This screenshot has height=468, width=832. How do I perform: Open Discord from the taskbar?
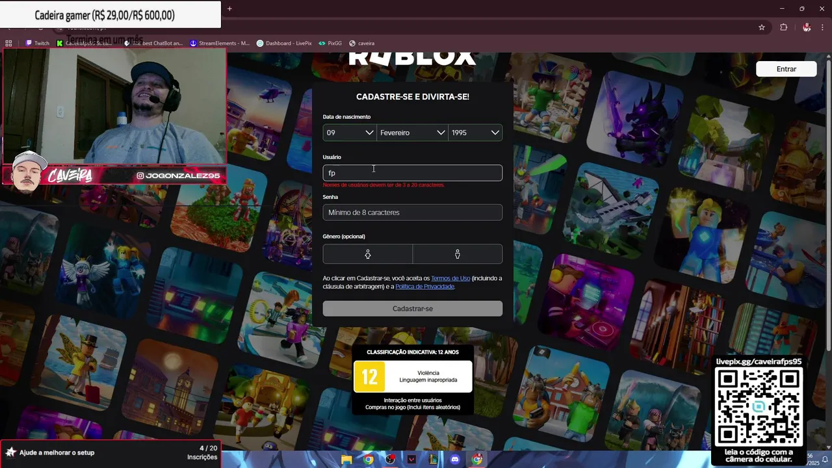click(x=455, y=460)
